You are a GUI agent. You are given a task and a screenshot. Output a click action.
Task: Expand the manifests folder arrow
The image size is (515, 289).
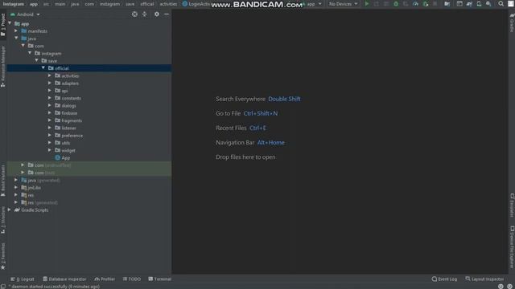point(16,31)
